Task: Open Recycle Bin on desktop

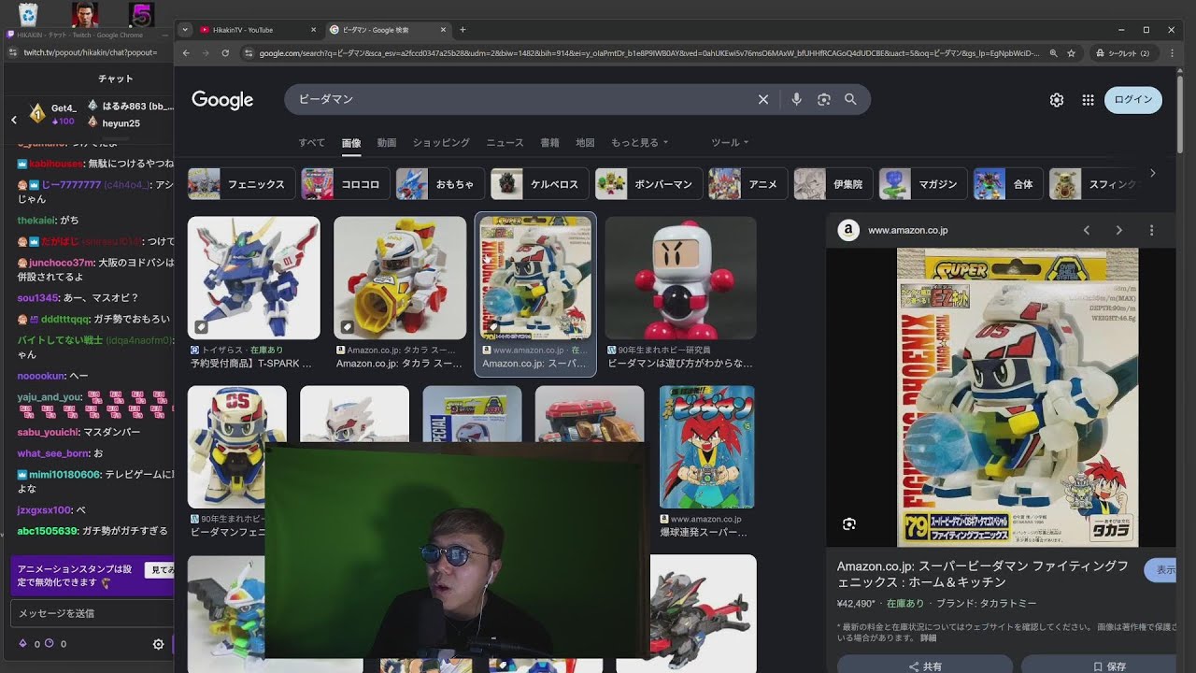Action: (x=28, y=13)
